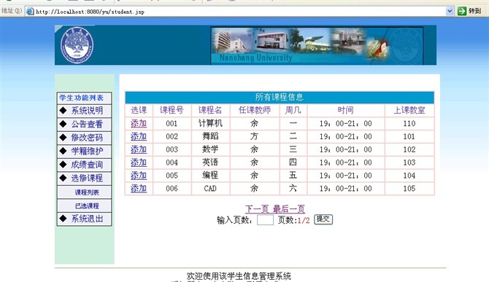The width and height of the screenshot is (489, 282).
Task: Click course name cell 英语
Action: [x=210, y=162]
